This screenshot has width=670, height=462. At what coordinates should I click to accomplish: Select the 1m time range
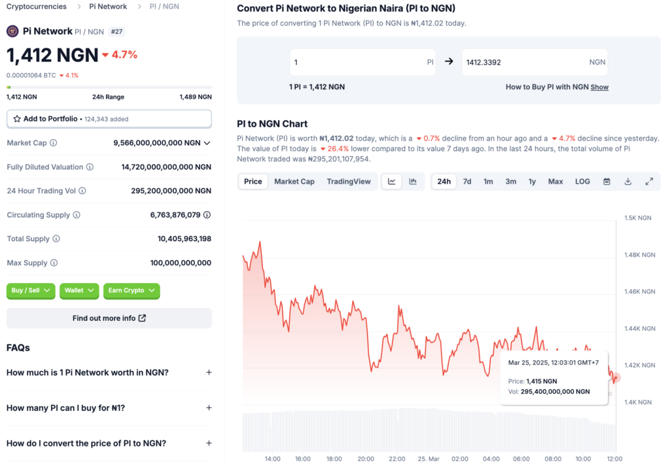coord(488,181)
